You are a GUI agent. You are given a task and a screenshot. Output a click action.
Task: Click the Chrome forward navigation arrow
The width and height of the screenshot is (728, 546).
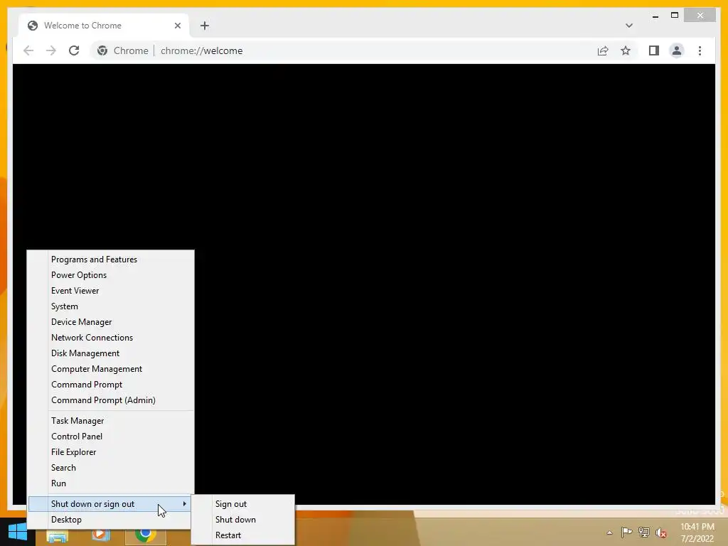click(51, 50)
